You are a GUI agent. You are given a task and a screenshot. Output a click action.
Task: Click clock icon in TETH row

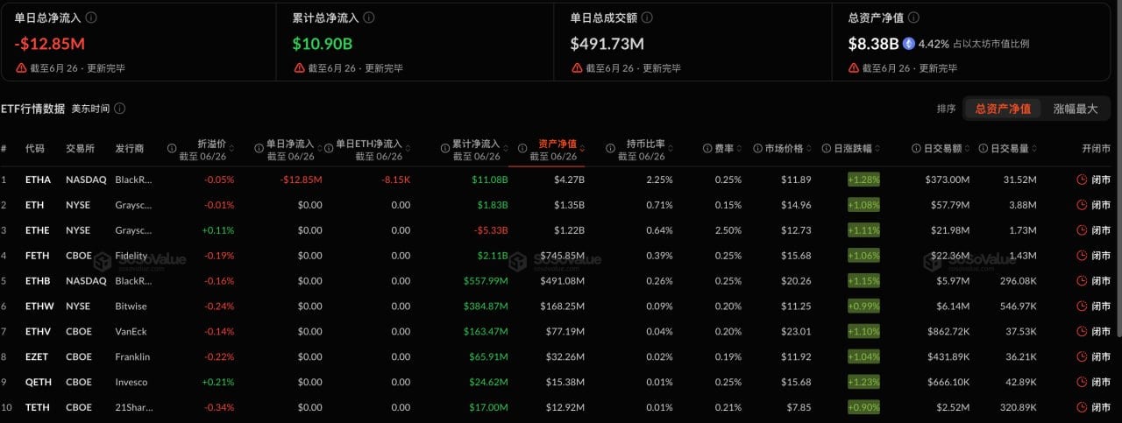[1082, 407]
